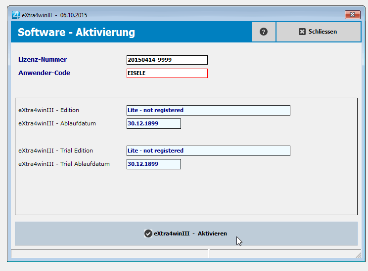The width and height of the screenshot is (368, 271).
Task: Click the left status bar panel
Action: click(109, 254)
